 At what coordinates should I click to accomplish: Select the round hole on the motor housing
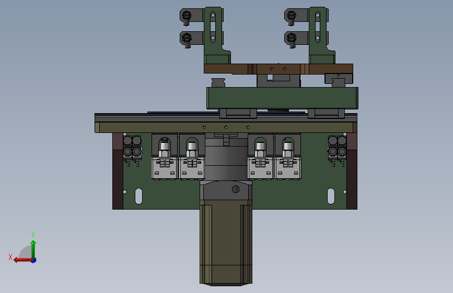236,189
